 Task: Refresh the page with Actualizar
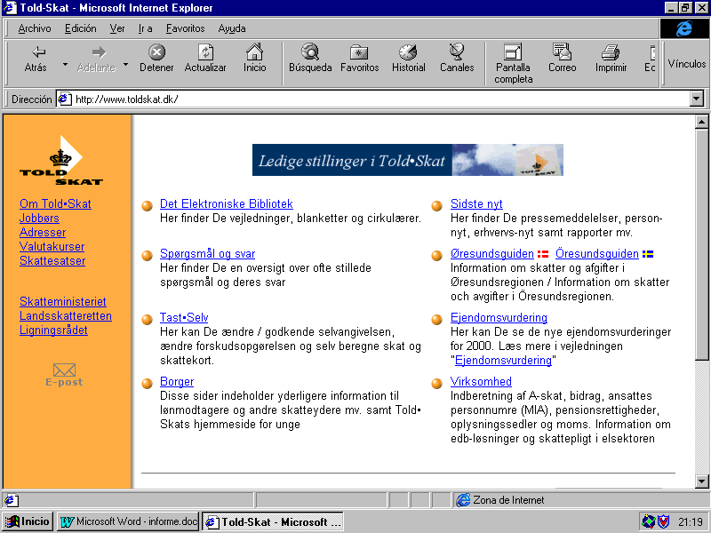pyautogui.click(x=205, y=59)
